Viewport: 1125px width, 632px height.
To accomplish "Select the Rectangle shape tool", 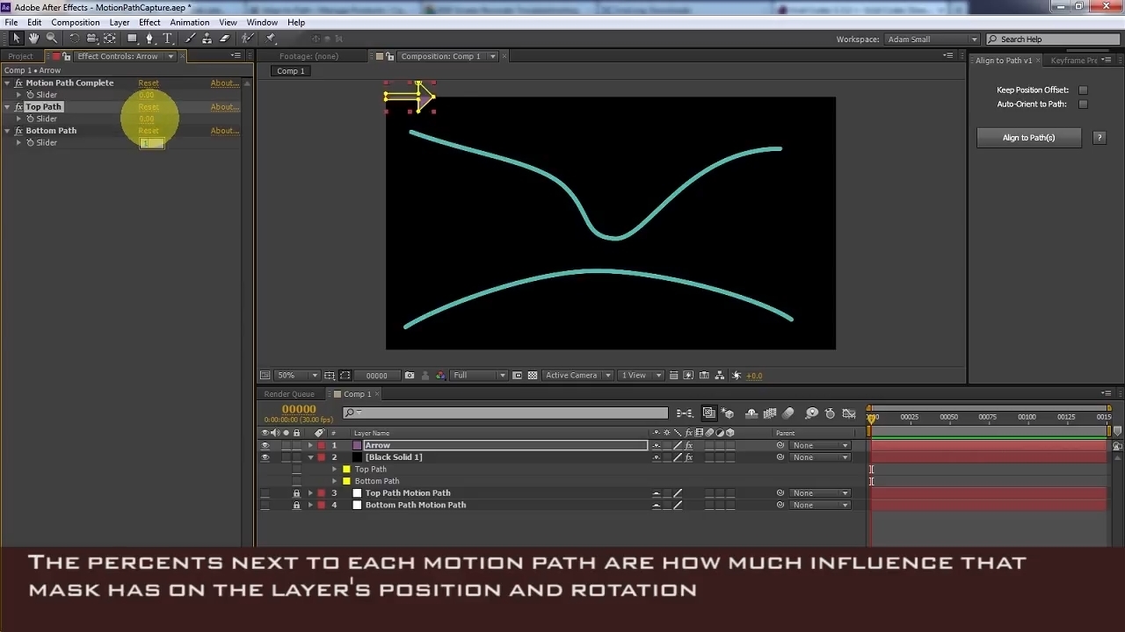I will pos(133,39).
